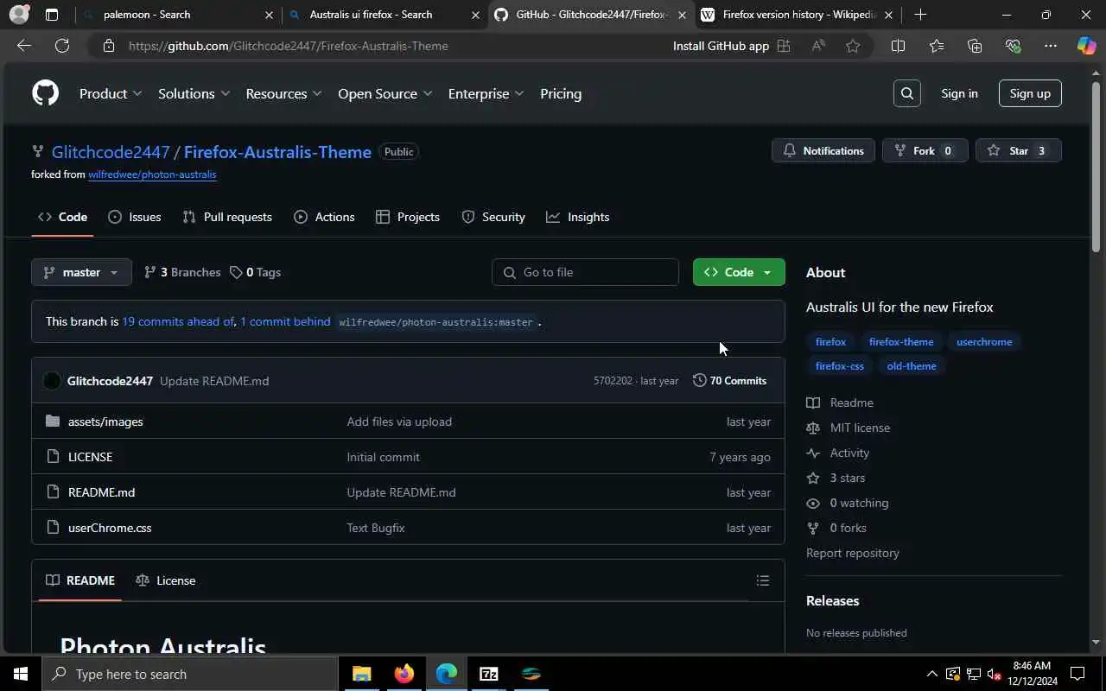The width and height of the screenshot is (1106, 691).
Task: Open the green Code dropdown
Action: tap(739, 272)
